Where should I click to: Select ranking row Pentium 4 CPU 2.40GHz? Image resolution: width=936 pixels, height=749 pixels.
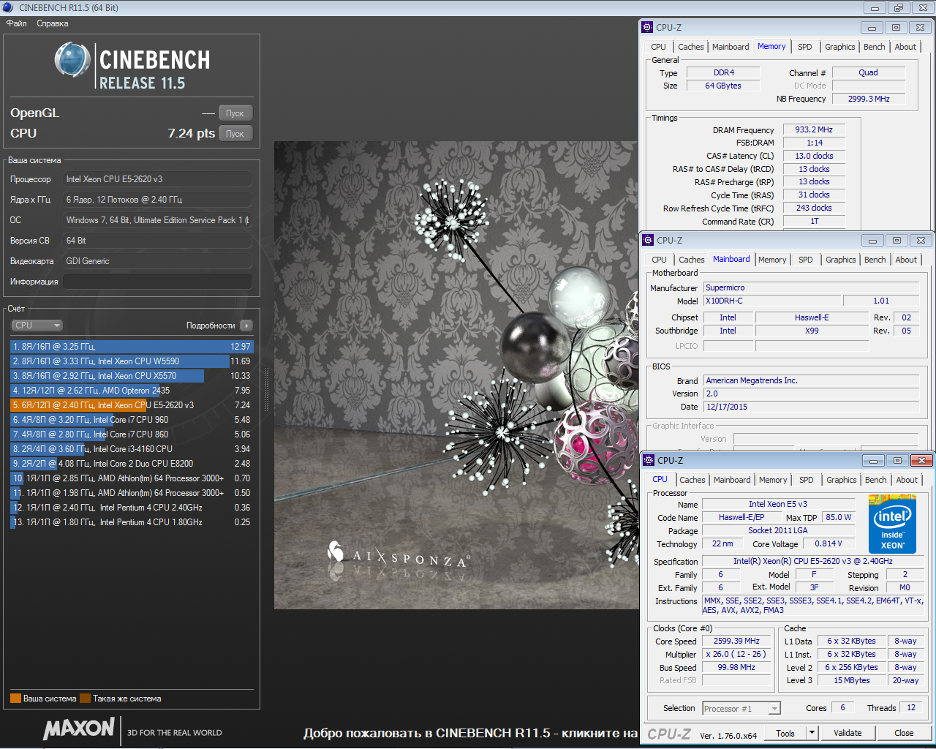[x=132, y=508]
